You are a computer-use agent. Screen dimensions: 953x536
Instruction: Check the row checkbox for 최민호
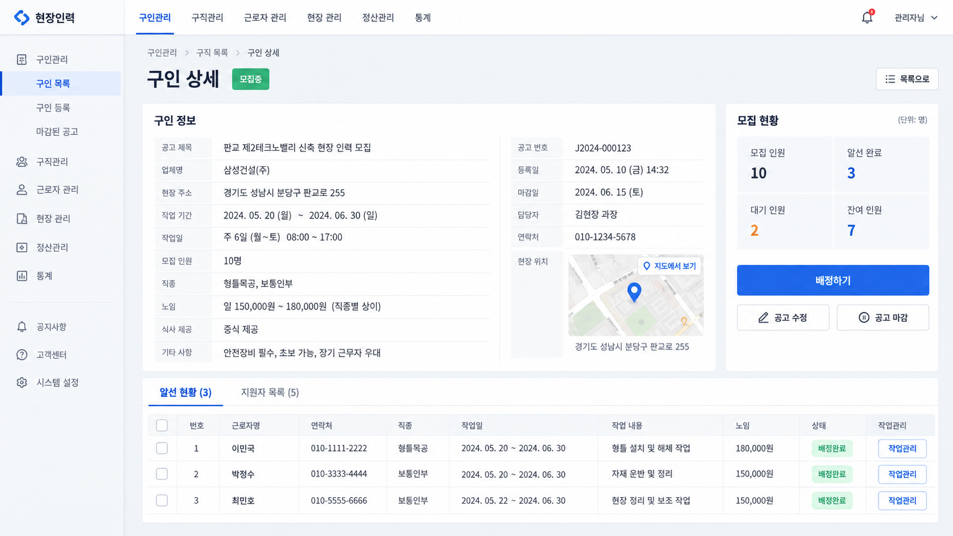tap(162, 500)
